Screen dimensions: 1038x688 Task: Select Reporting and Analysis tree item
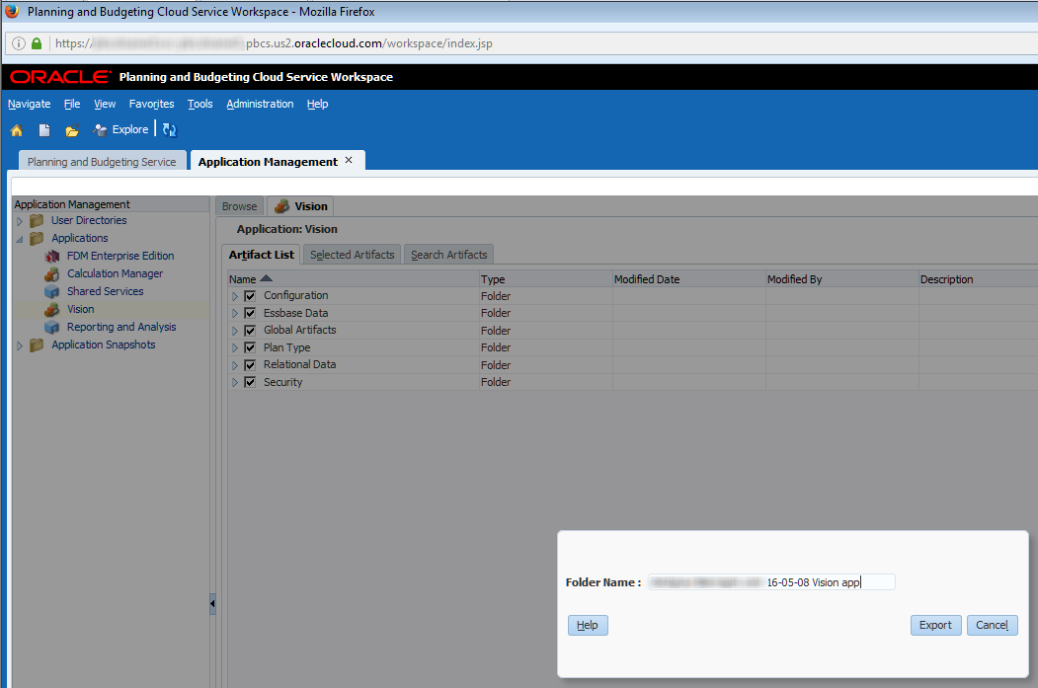121,327
